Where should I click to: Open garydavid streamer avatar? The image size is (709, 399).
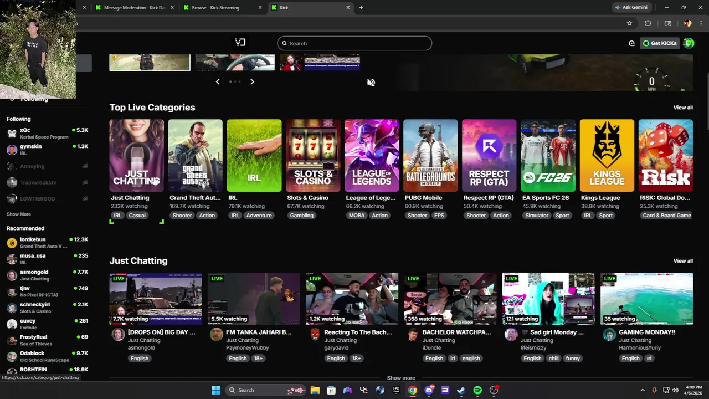point(315,334)
